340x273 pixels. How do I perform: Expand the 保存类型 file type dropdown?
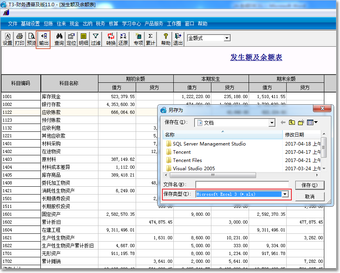click(x=285, y=194)
